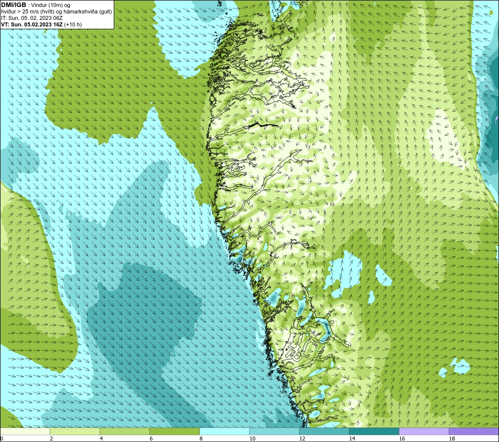Click the 'VT: Sun. 05.02.2023 16Z' valid time
Image resolution: width=499 pixels, height=442 pixels.
click(32, 24)
